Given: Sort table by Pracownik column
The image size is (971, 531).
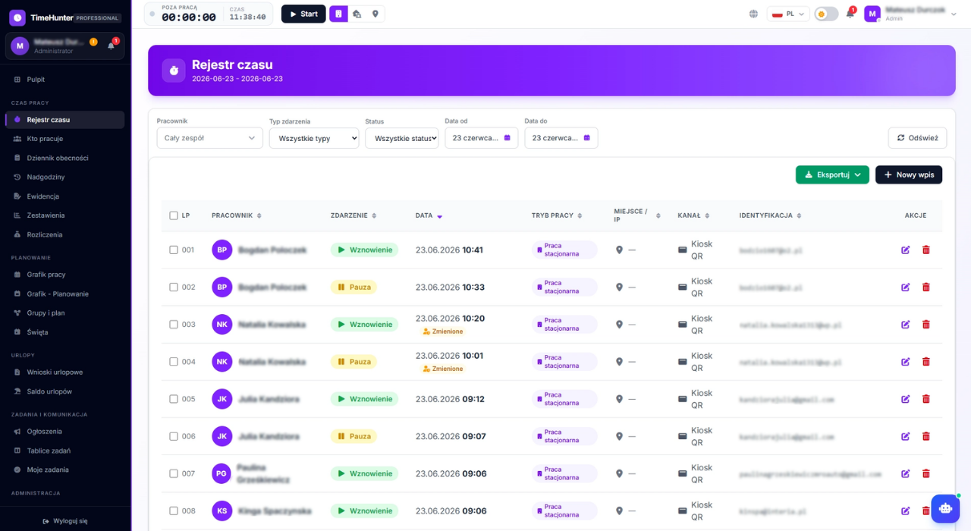Looking at the screenshot, I should coord(237,215).
